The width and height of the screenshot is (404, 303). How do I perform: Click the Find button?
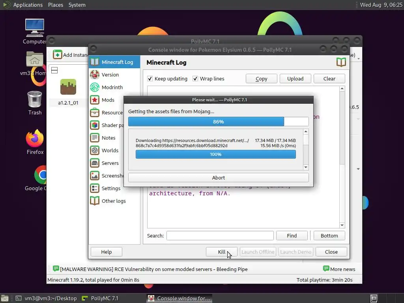coord(292,236)
